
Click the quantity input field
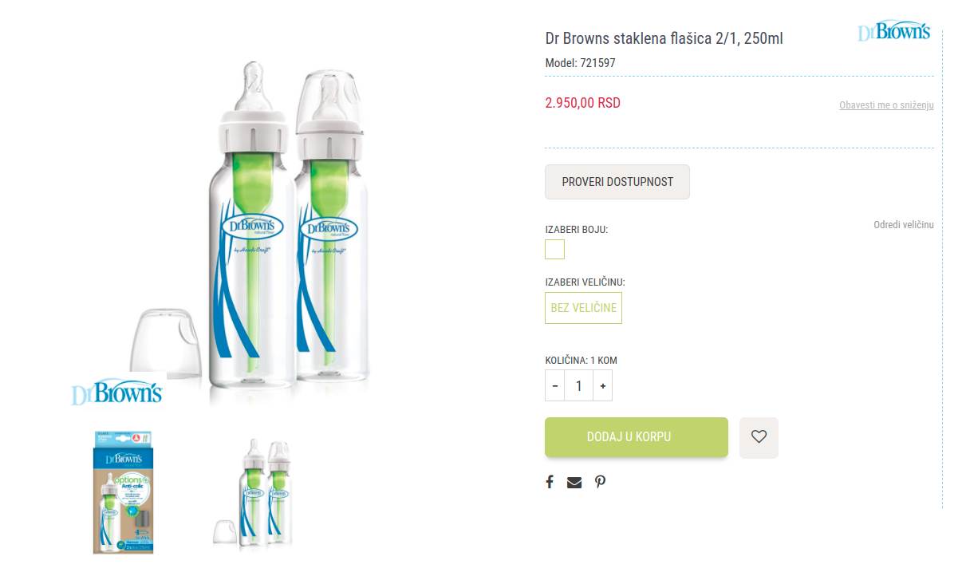pyautogui.click(x=578, y=386)
